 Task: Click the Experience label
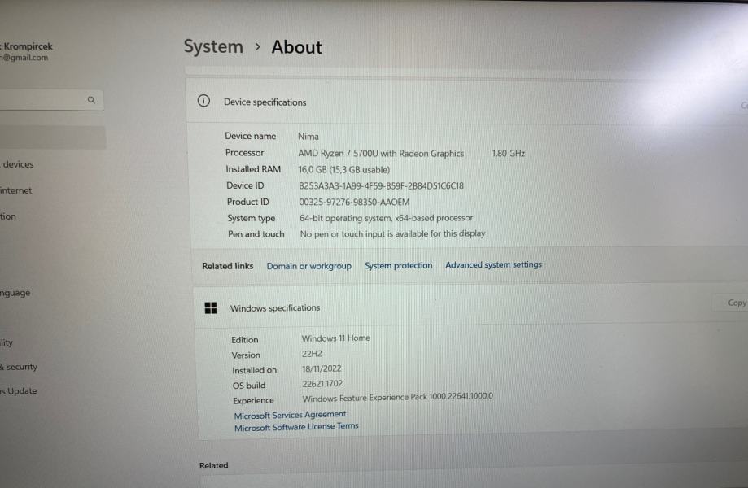click(x=253, y=400)
